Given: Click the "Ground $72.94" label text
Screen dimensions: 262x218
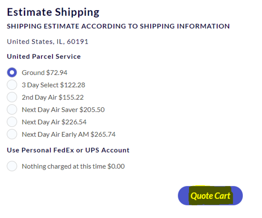Looking at the screenshot, I should pos(45,72).
